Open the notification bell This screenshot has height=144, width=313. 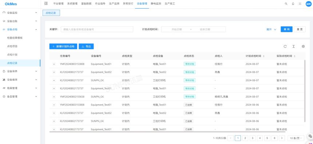click(x=293, y=4)
